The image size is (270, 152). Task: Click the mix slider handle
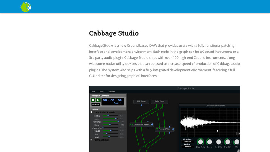[x=107, y=134]
